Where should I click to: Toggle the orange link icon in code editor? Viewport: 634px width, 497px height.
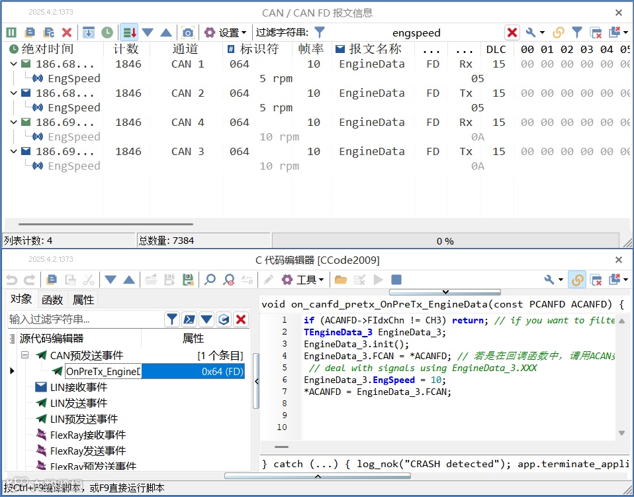point(577,280)
